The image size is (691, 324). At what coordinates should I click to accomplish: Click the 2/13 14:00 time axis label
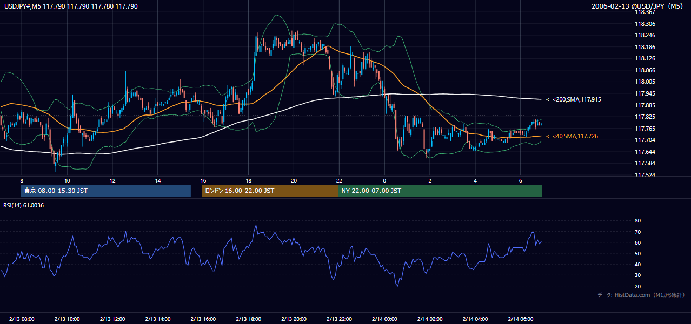point(158,319)
